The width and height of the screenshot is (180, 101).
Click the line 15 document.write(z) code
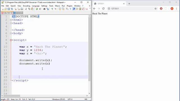[x=35, y=64]
